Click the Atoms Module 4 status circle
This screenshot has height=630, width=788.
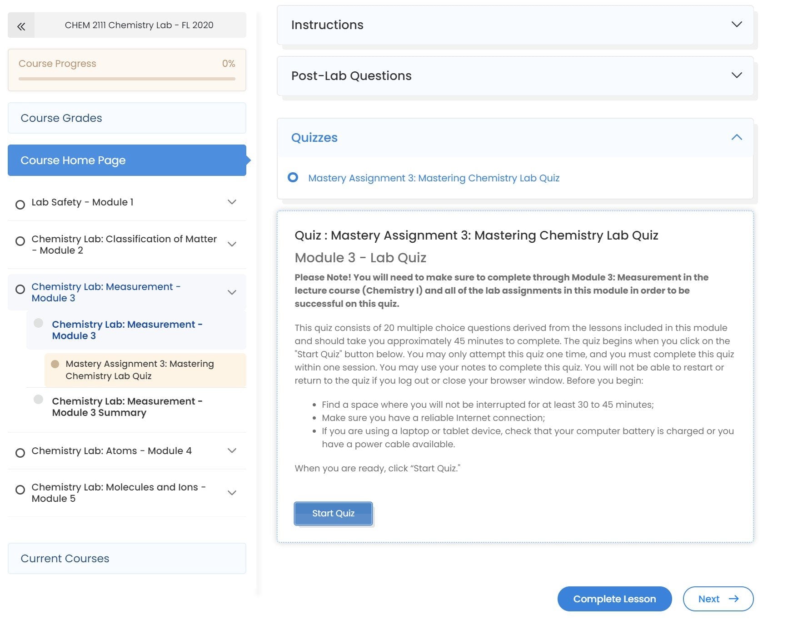(20, 453)
